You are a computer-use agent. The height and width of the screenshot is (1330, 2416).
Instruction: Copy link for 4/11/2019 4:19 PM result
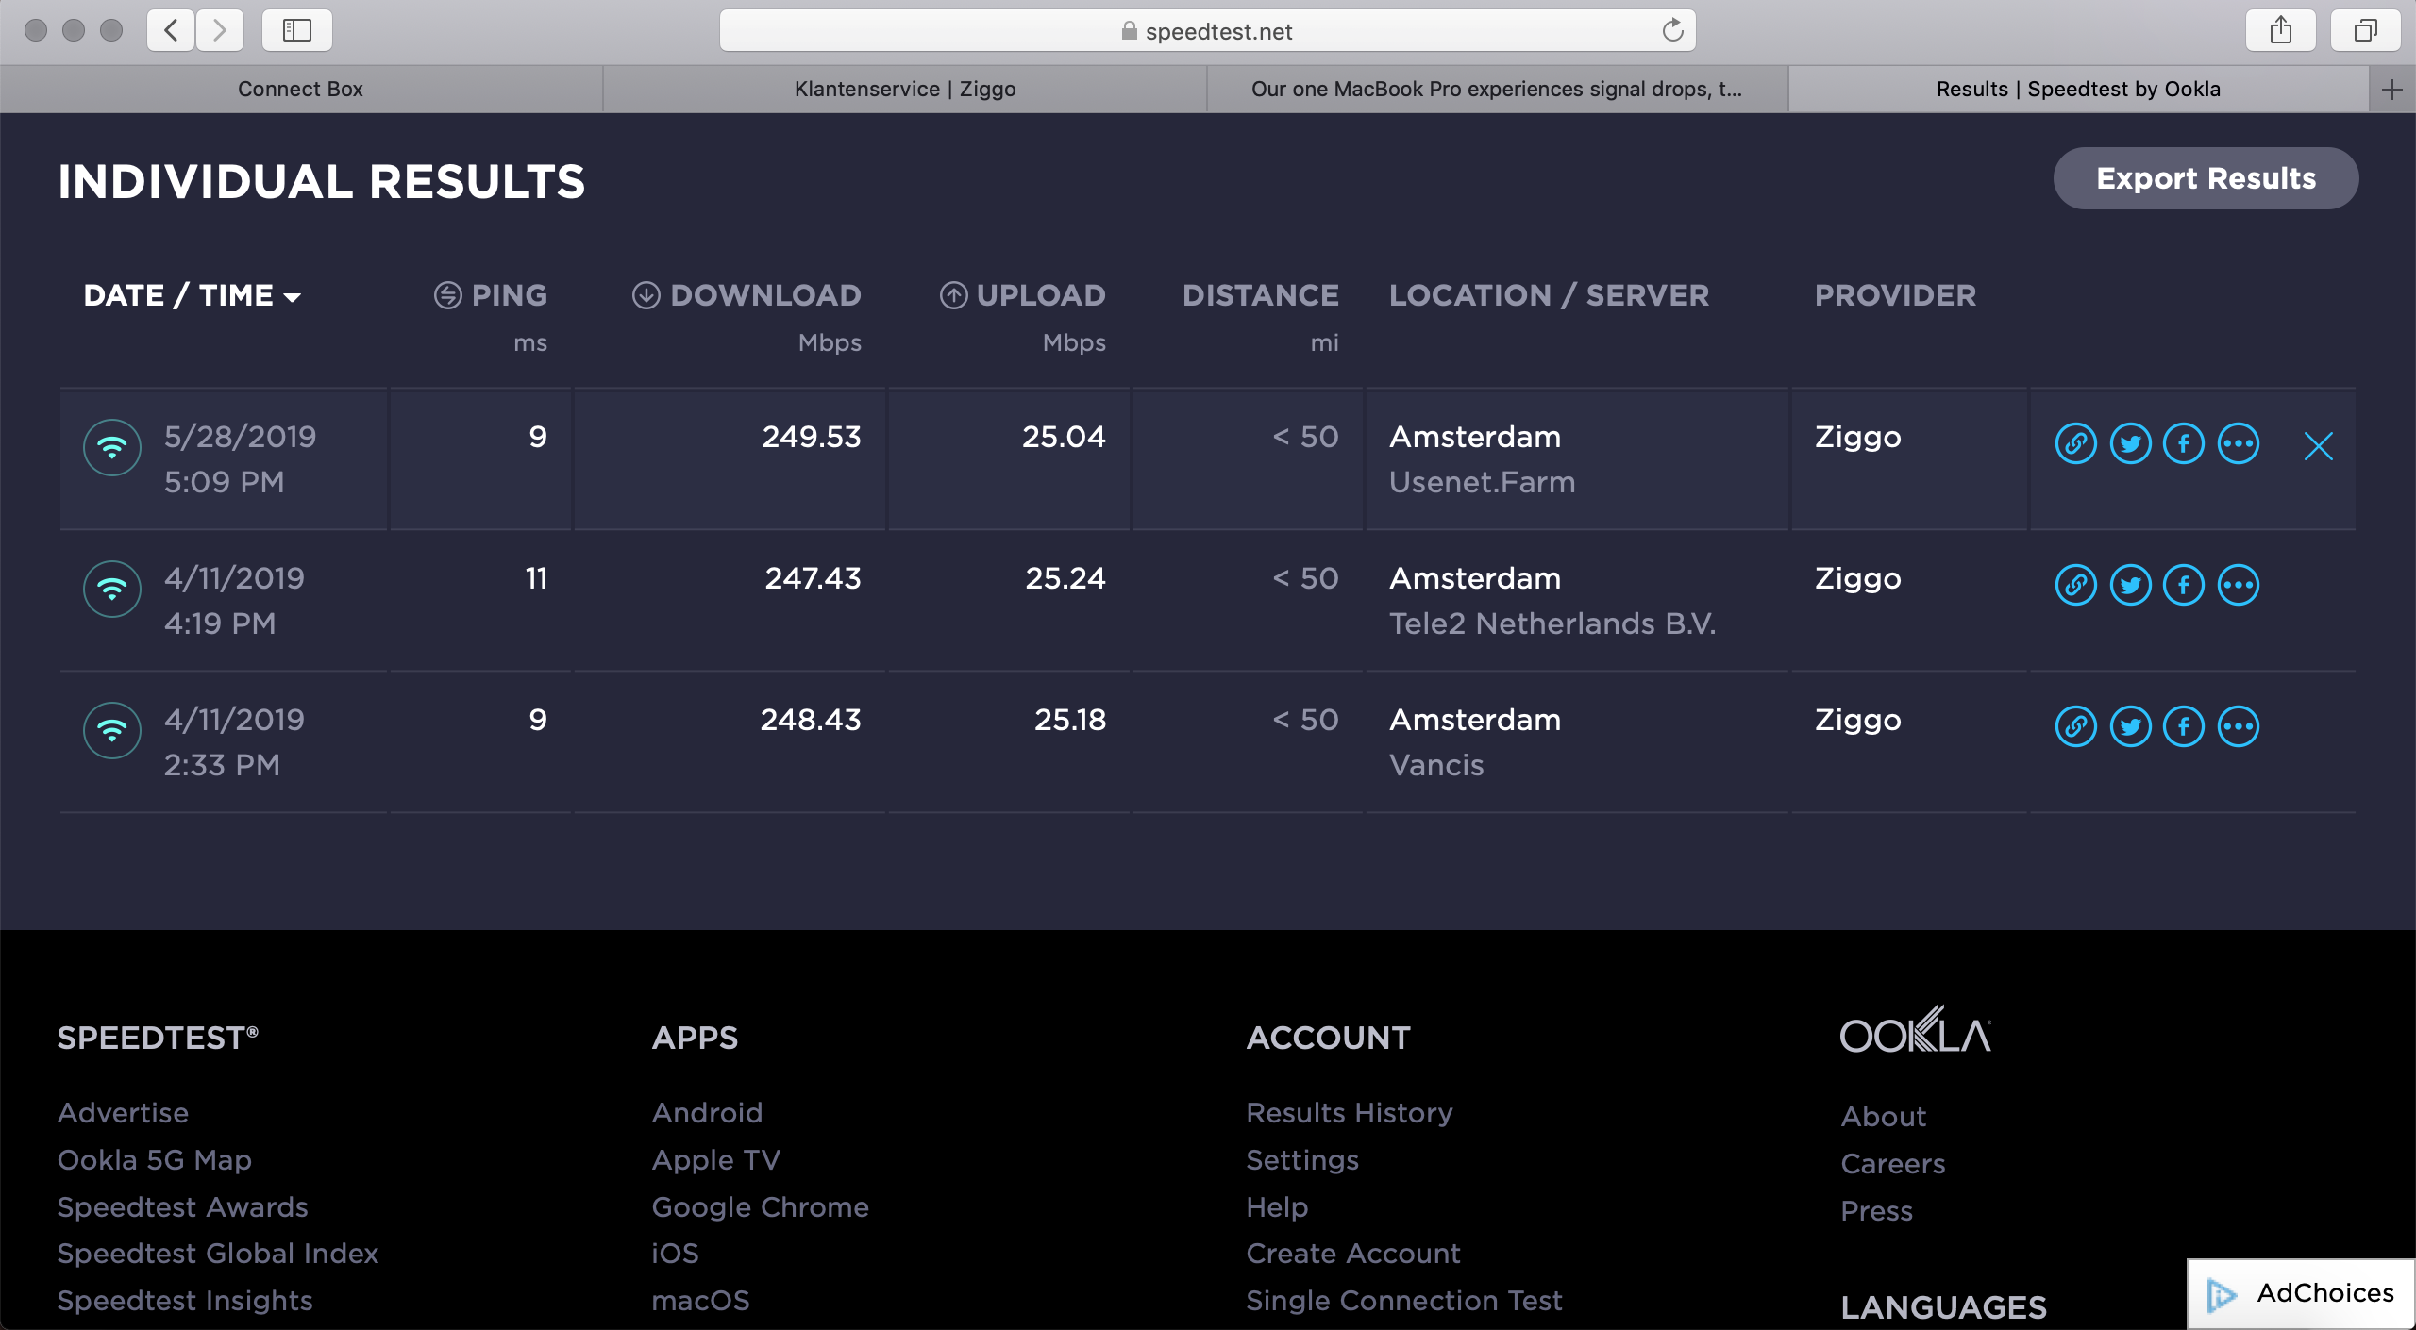(2075, 585)
